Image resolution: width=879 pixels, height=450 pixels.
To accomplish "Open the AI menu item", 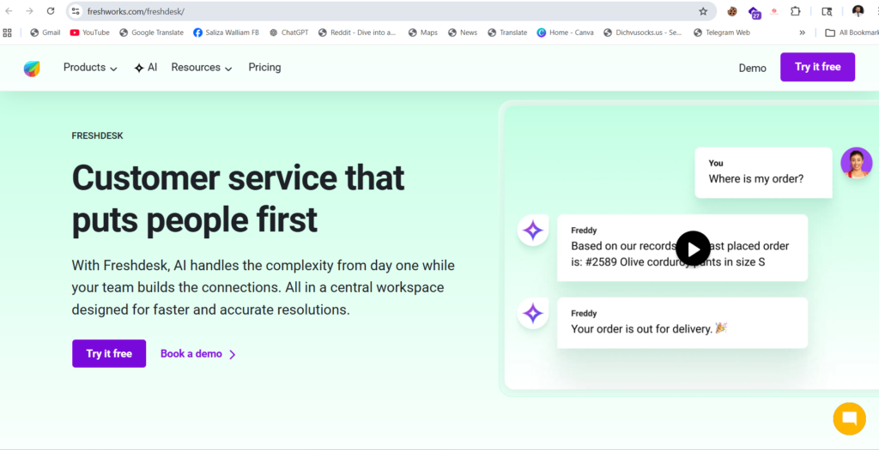I will [146, 68].
